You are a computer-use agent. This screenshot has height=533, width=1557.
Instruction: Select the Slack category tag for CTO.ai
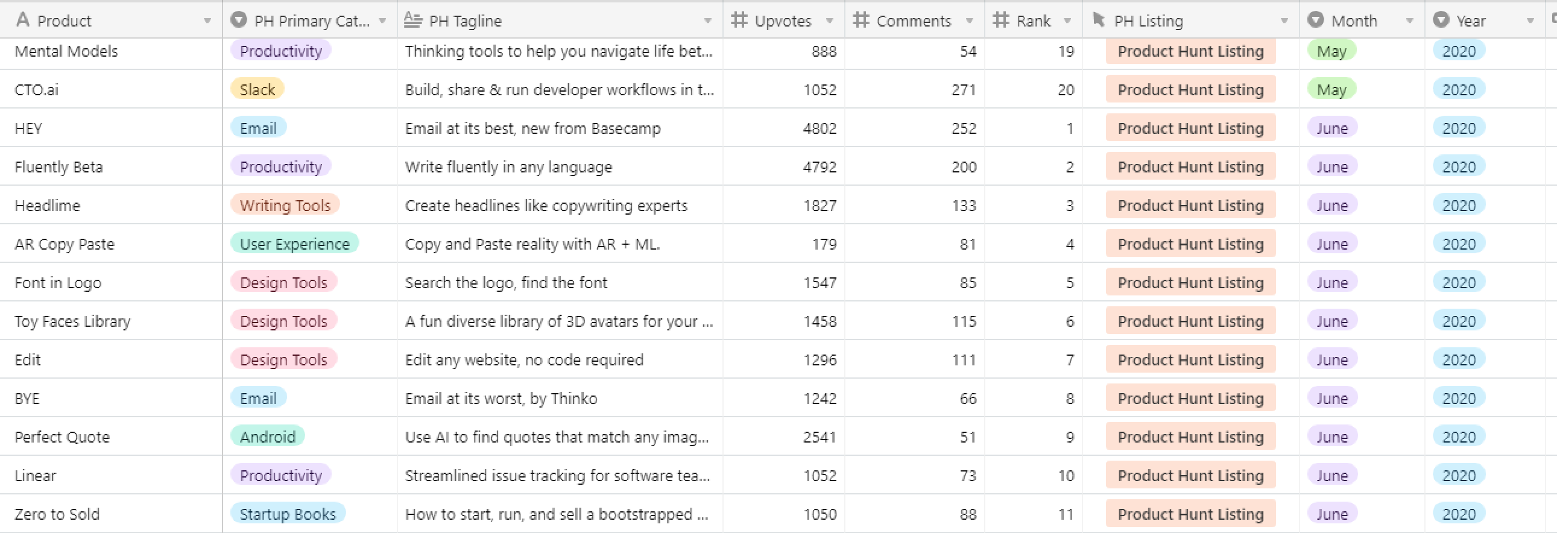click(257, 89)
